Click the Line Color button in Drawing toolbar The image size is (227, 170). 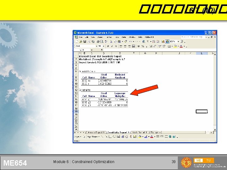pos(146,137)
